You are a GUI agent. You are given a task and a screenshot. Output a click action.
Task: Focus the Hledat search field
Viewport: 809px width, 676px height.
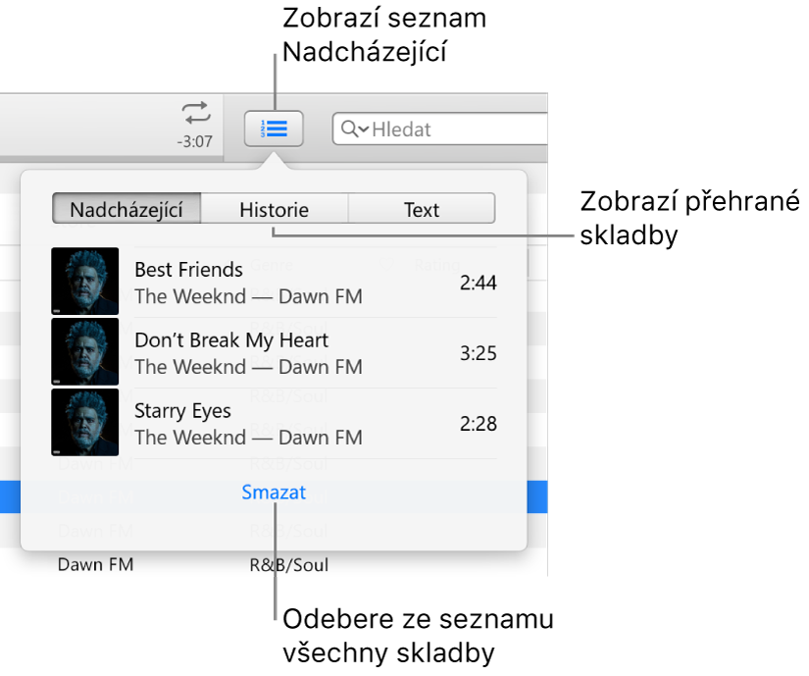click(440, 129)
